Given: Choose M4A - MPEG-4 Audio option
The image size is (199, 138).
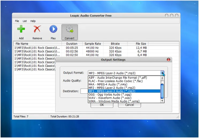Looking at the screenshot, I should (124, 85).
